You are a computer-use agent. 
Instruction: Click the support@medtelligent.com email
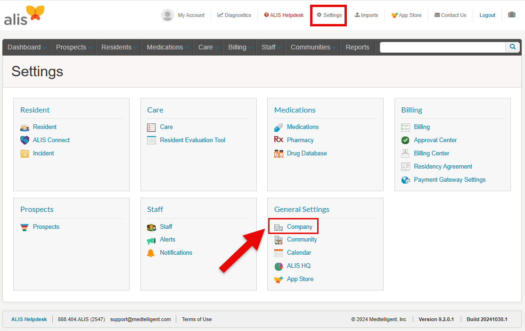[140, 319]
